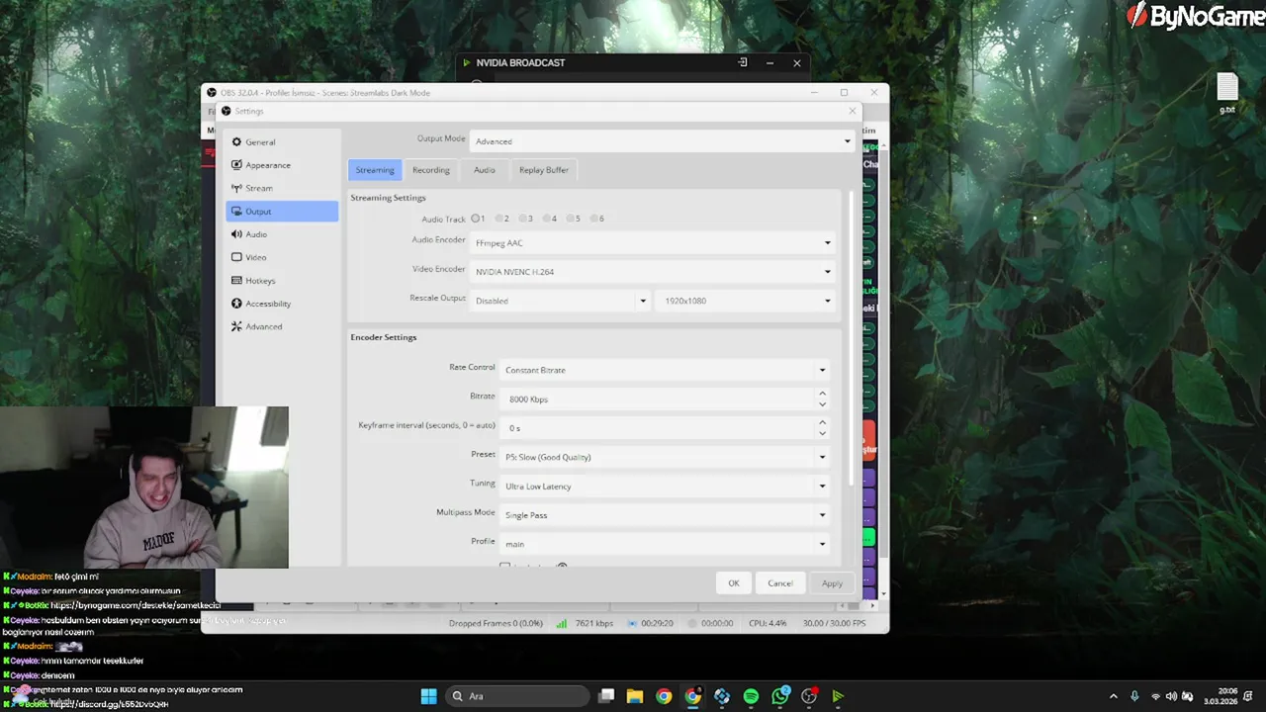Open NVIDIA Broadcast from the taskbar
This screenshot has height=712, width=1266.
(838, 696)
